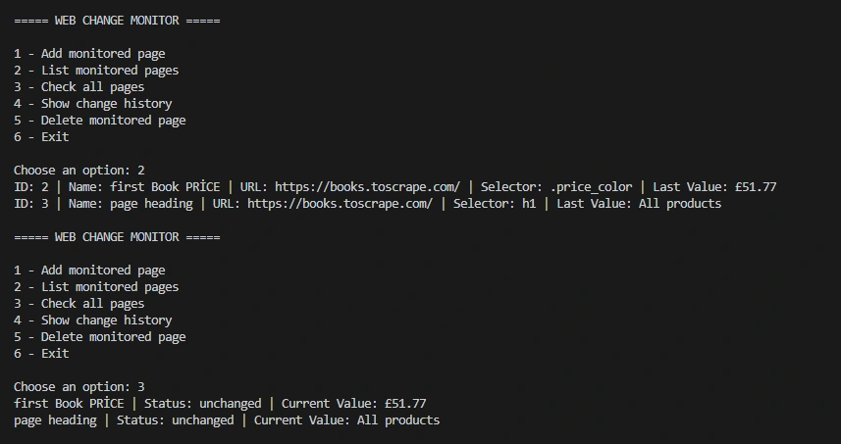Click the 'Choose an option: 3' prompt
The width and height of the screenshot is (841, 444).
pyautogui.click(x=79, y=387)
